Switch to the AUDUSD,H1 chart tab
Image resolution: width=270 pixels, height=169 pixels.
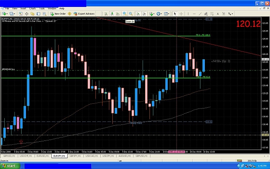tap(125, 156)
